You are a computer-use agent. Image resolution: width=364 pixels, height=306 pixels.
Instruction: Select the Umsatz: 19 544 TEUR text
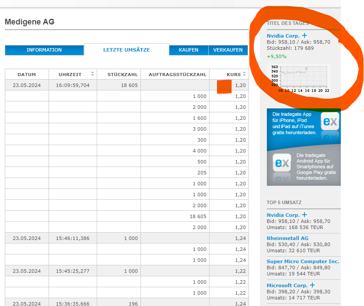click(294, 274)
